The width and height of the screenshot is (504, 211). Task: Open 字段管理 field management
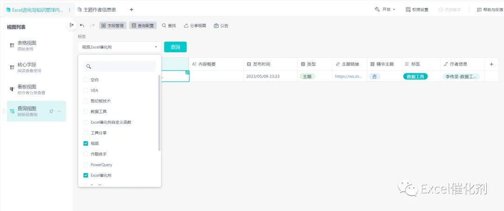point(112,26)
